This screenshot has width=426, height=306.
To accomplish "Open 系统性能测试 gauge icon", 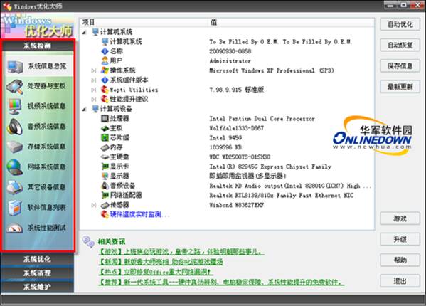I will coord(15,228).
